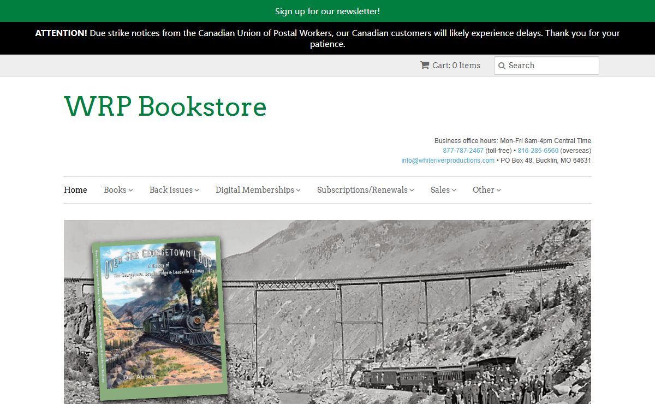The image size is (655, 404).
Task: Select the PO Box 48, Bucklin address text
Action: [x=546, y=161]
